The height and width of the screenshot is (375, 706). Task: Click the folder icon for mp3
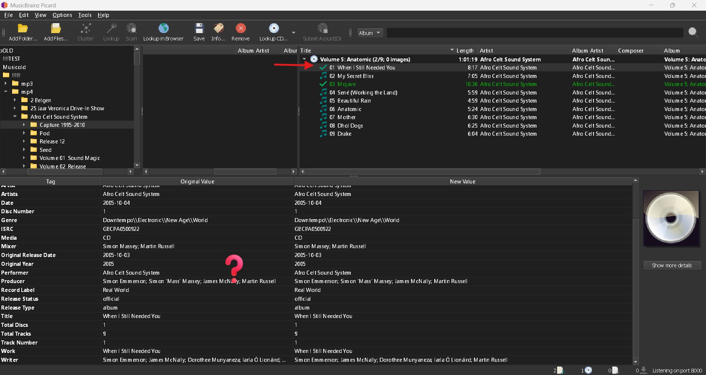[x=15, y=83]
